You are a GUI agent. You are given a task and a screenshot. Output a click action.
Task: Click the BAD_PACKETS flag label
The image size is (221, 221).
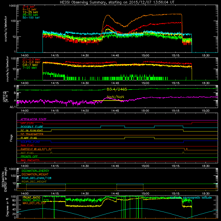tap(30, 160)
